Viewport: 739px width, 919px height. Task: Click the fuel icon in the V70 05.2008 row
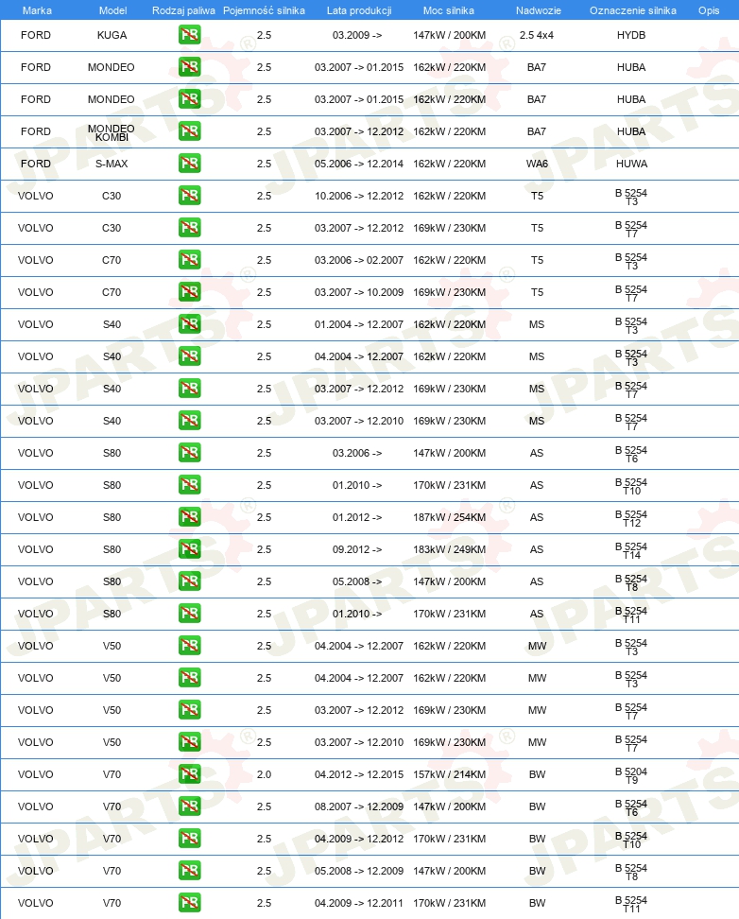click(189, 871)
